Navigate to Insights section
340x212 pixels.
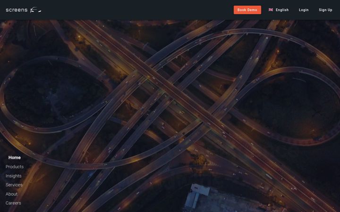(x=13, y=176)
